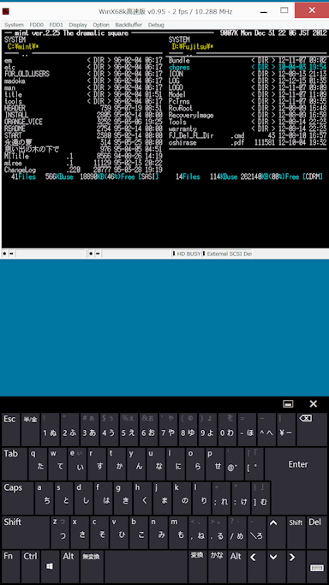The image size is (329, 585).
Task: Open the System menu
Action: [x=14, y=25]
